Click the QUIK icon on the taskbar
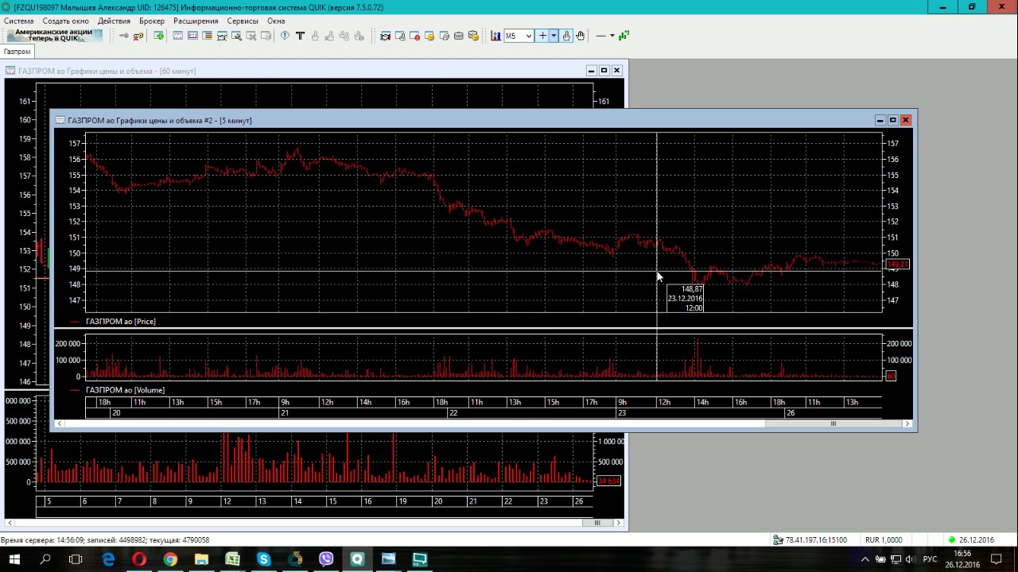The width and height of the screenshot is (1018, 572). point(357,559)
